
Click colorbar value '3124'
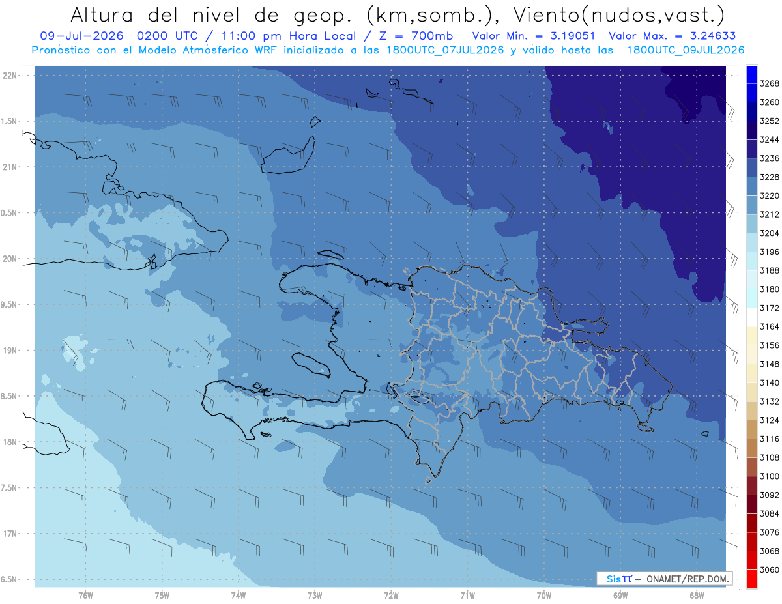(x=770, y=420)
